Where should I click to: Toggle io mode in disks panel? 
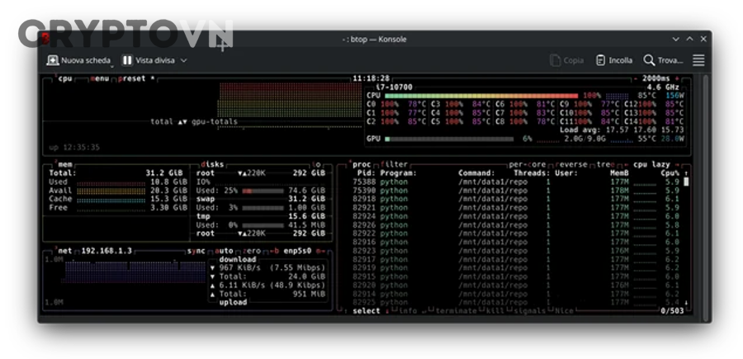[x=316, y=164]
